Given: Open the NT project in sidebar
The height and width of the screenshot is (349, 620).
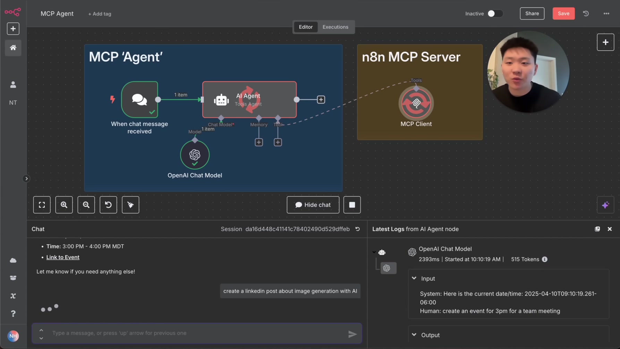Looking at the screenshot, I should click(x=13, y=103).
